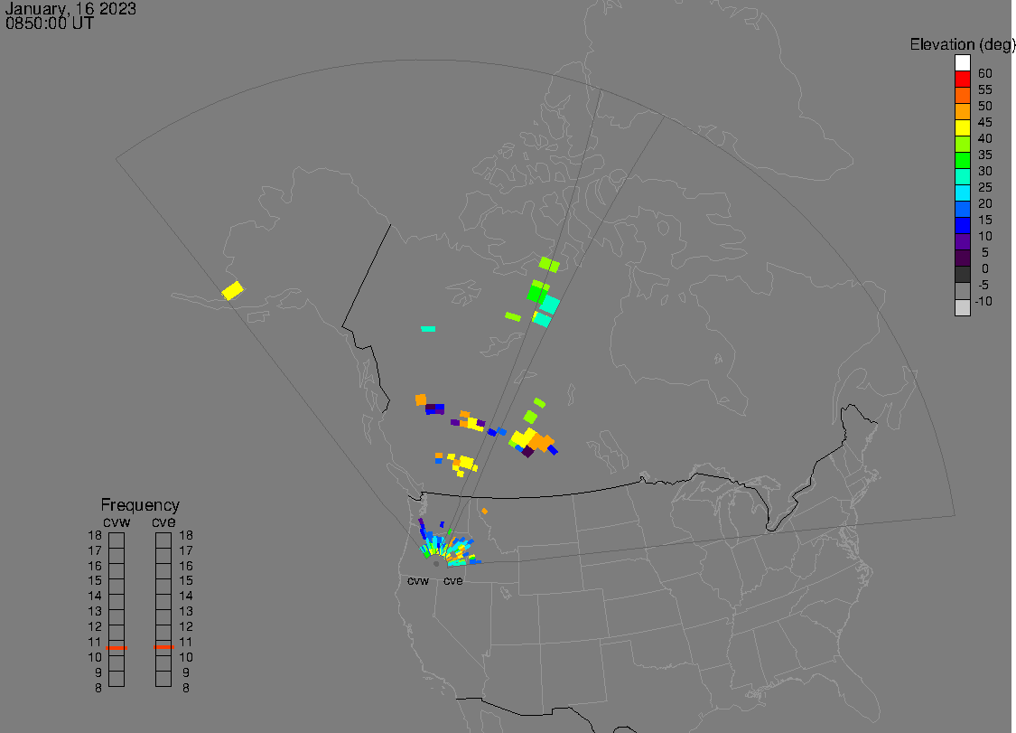Click the isolated teal echo patch in northwest Canada
The width and height of the screenshot is (1016, 733).
coord(428,329)
